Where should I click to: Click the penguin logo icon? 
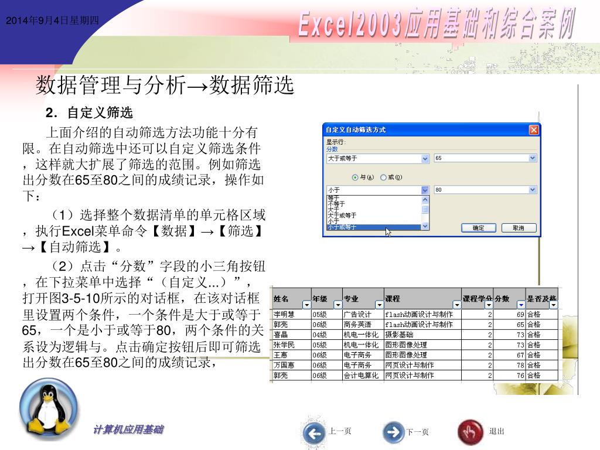[49, 408]
